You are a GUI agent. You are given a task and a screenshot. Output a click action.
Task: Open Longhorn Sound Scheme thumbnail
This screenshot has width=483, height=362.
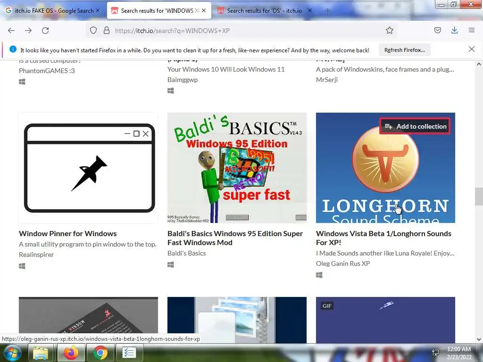point(385,168)
